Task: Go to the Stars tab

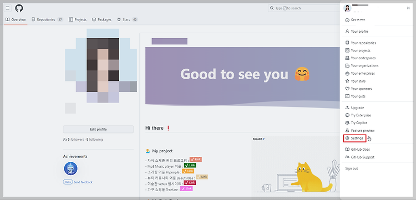Action: pos(128,19)
